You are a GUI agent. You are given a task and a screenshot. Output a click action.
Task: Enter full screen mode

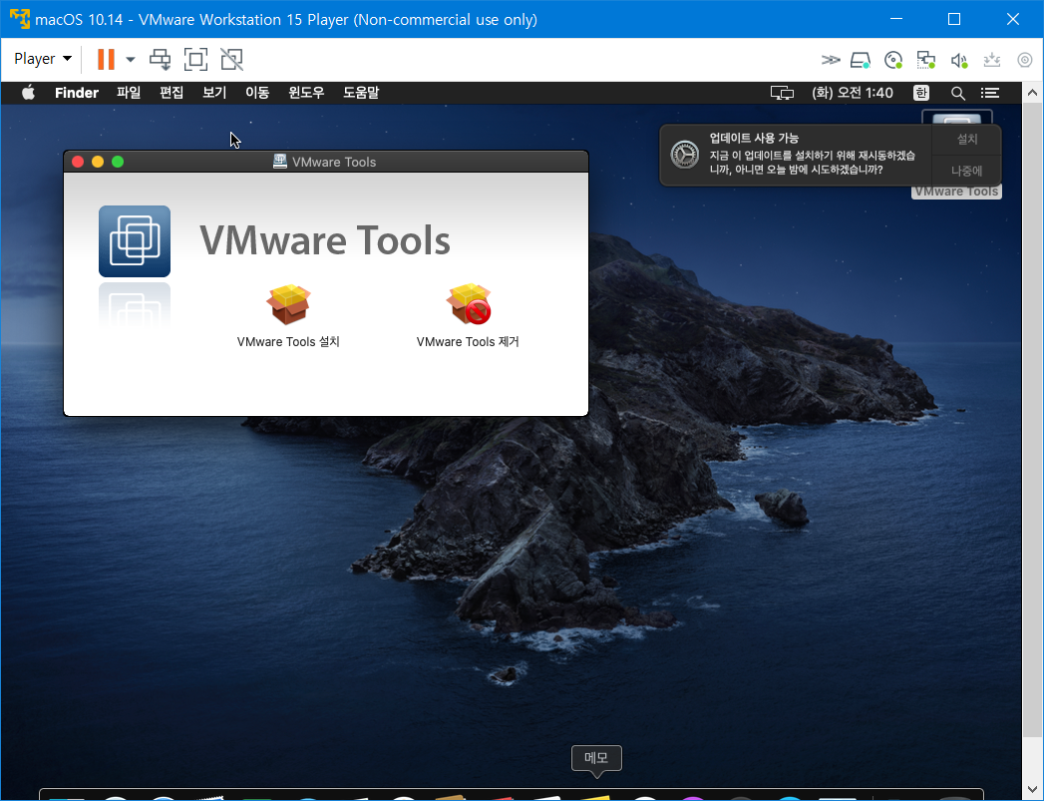pyautogui.click(x=195, y=59)
